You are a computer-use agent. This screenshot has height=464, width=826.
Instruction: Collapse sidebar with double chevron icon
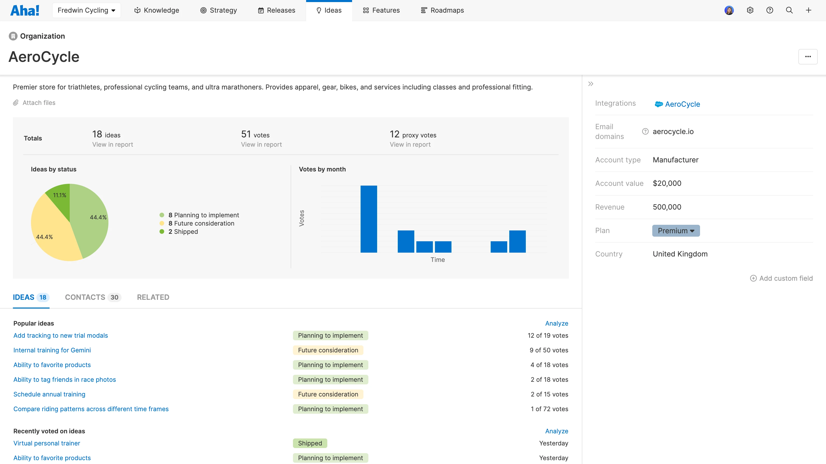pyautogui.click(x=591, y=84)
